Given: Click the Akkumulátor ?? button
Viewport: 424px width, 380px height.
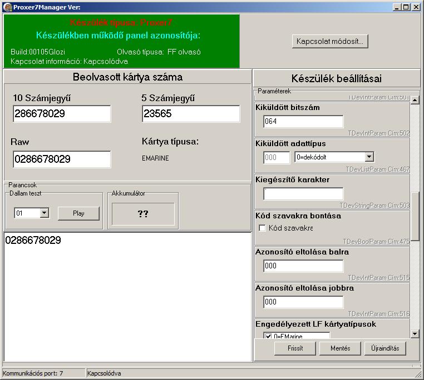Looking at the screenshot, I should (143, 214).
